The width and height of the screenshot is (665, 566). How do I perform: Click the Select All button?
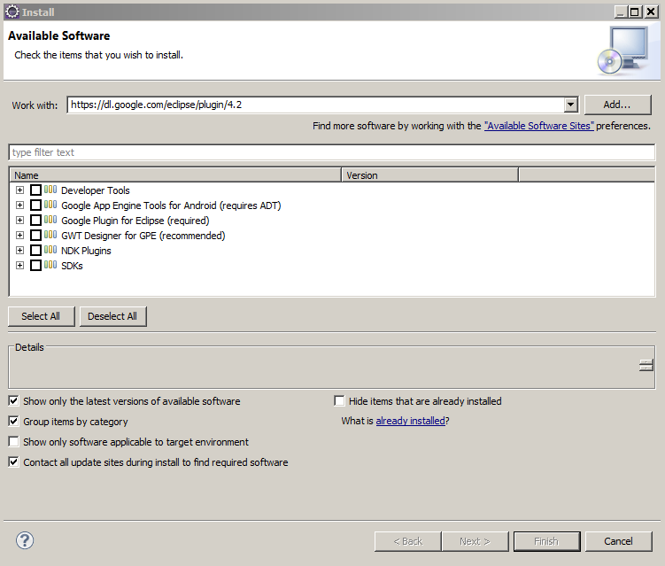tap(41, 316)
